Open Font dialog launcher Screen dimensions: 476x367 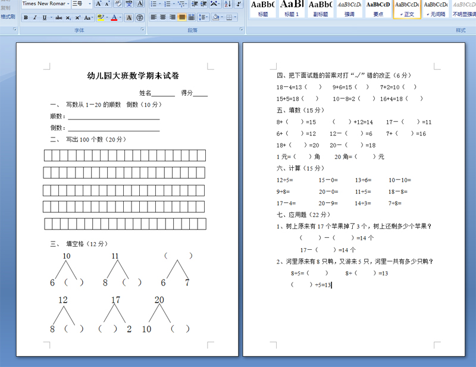pos(142,29)
